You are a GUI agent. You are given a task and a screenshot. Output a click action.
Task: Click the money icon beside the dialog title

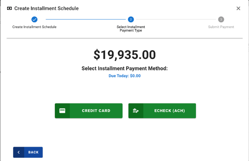[9, 9]
